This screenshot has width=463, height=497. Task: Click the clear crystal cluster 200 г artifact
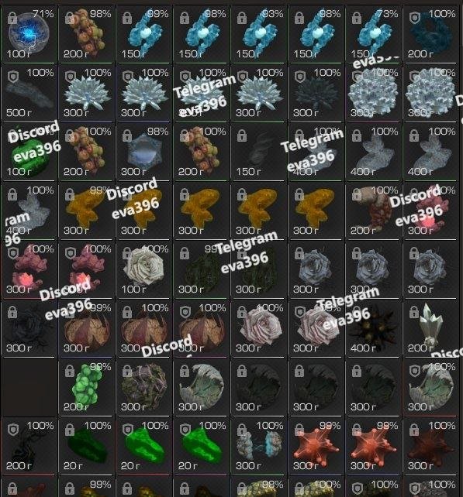[430, 328]
